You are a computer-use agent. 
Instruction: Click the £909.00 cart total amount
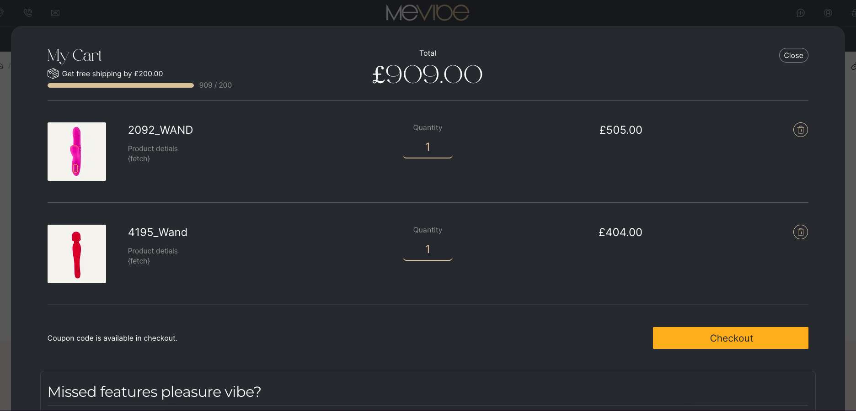coord(428,74)
